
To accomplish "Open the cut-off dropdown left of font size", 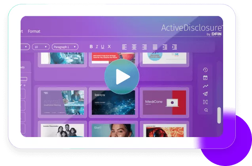I will point(25,47).
